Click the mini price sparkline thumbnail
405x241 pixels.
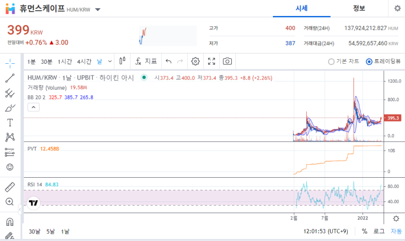pyautogui.click(x=168, y=35)
